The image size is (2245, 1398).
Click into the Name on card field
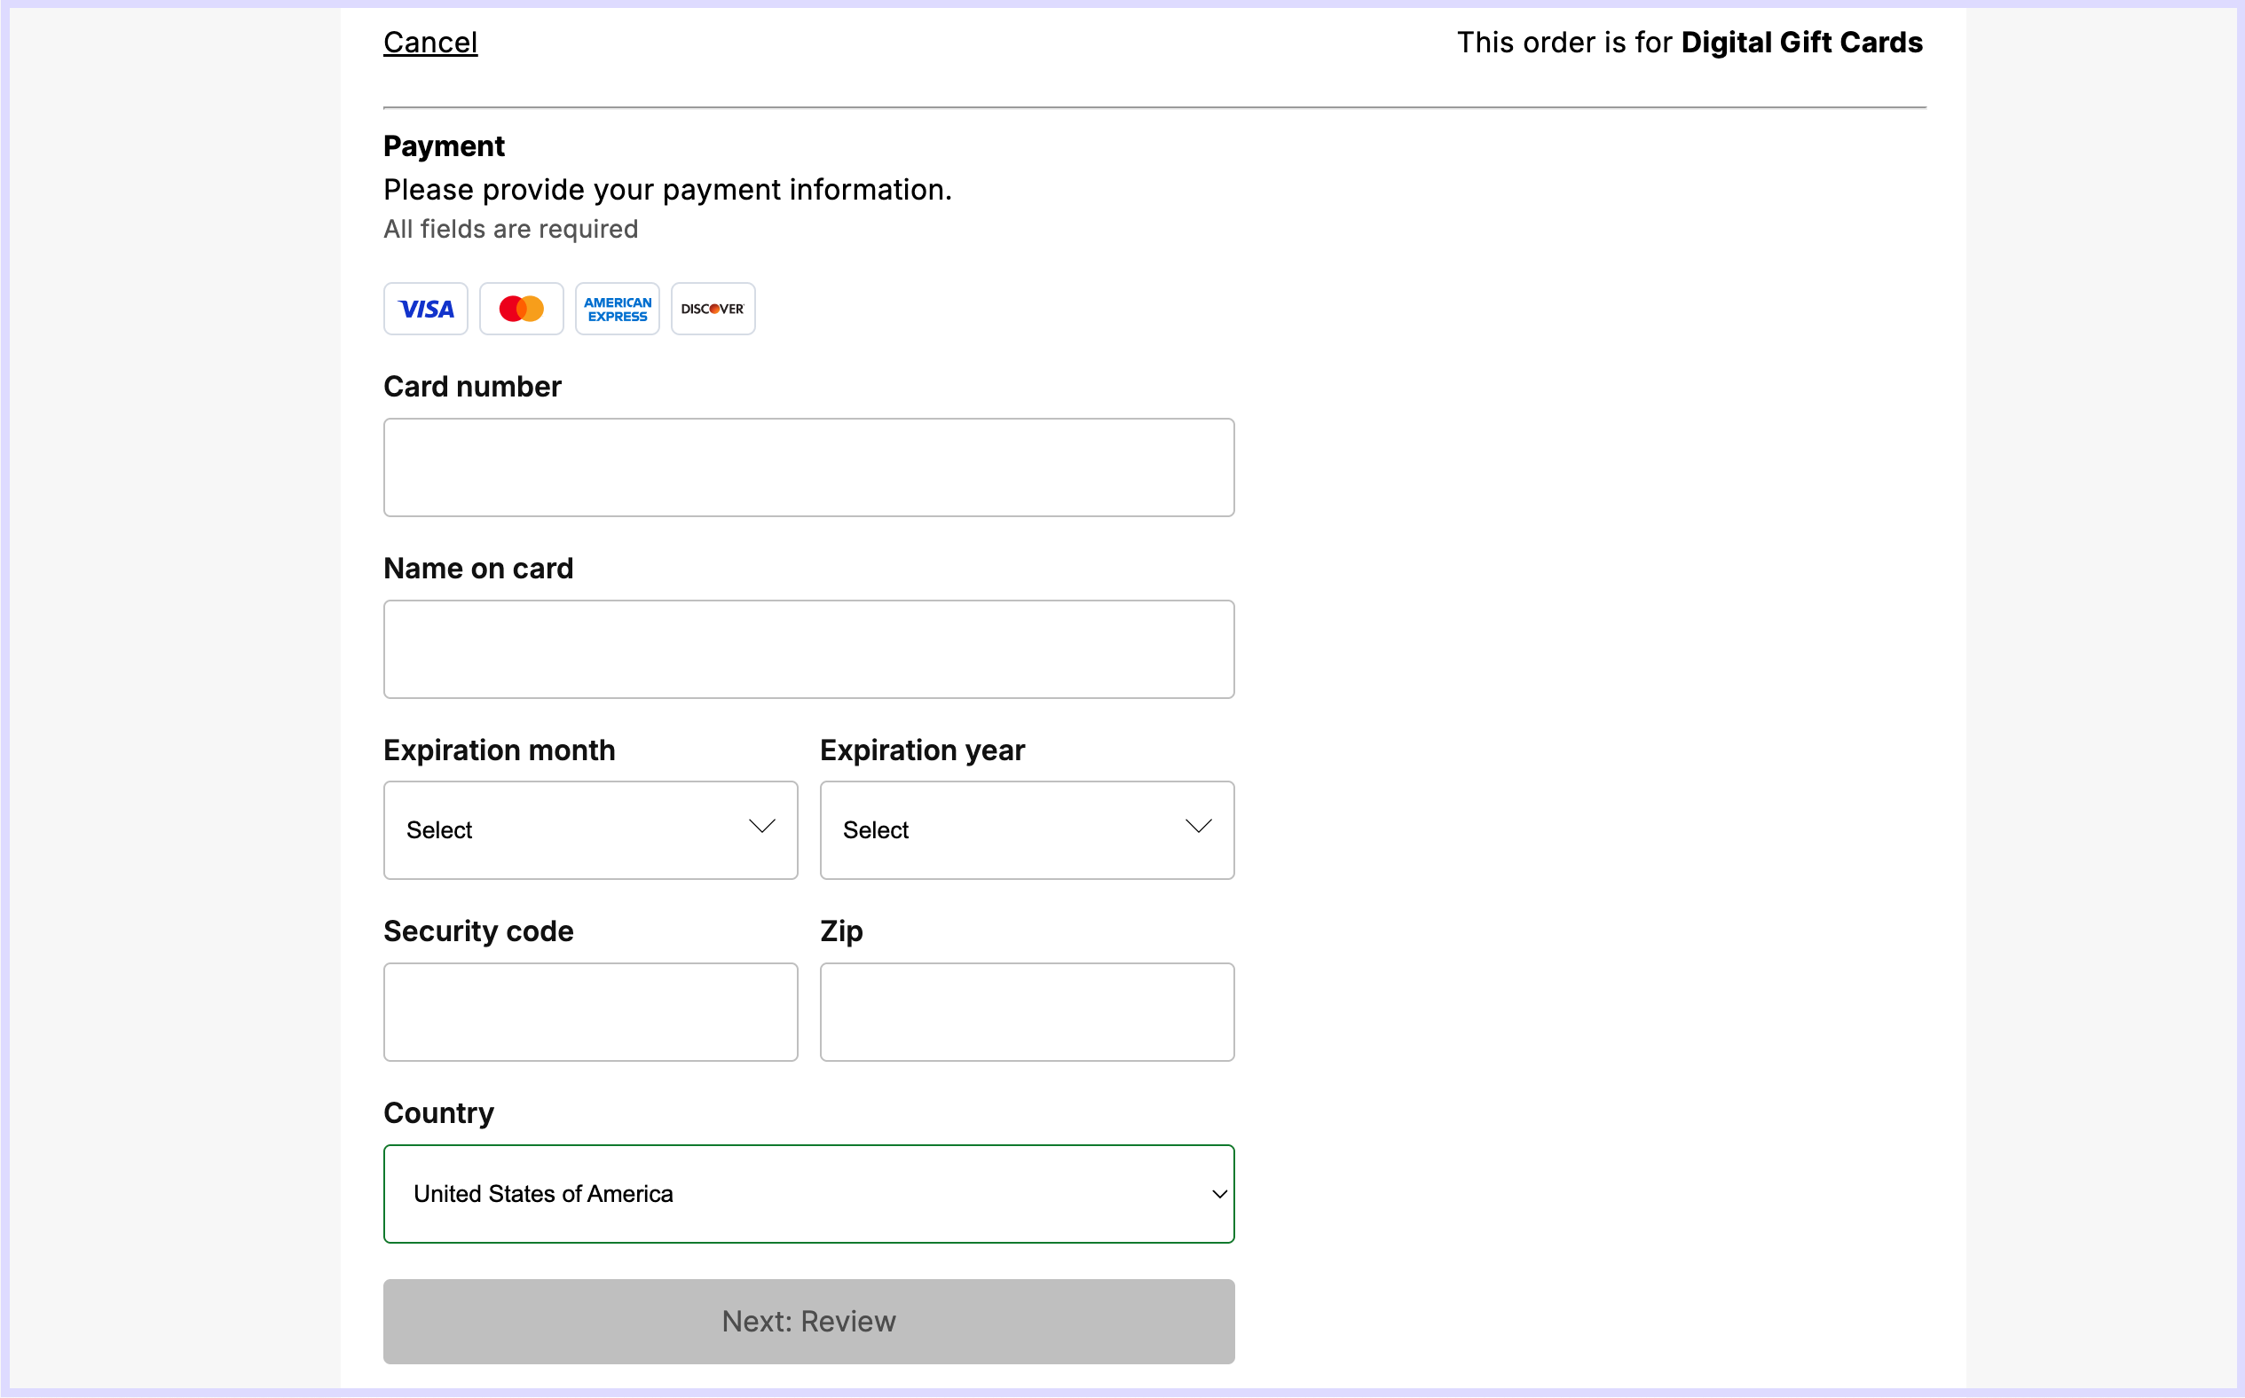[x=808, y=649]
